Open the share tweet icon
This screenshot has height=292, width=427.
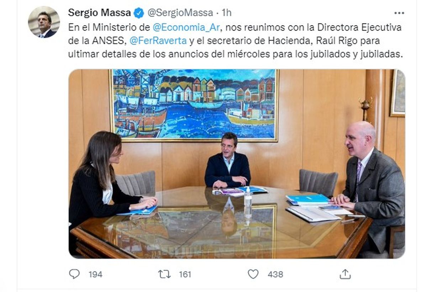pyautogui.click(x=345, y=274)
